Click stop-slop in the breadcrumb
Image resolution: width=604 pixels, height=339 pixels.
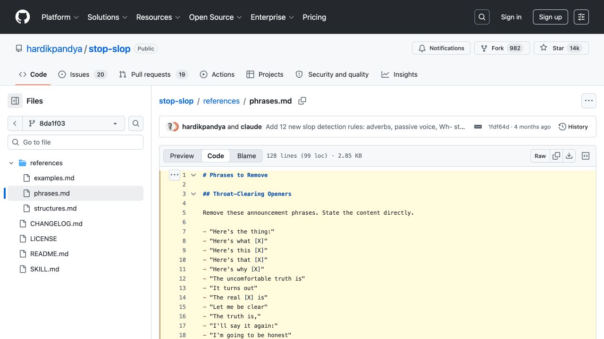click(176, 101)
